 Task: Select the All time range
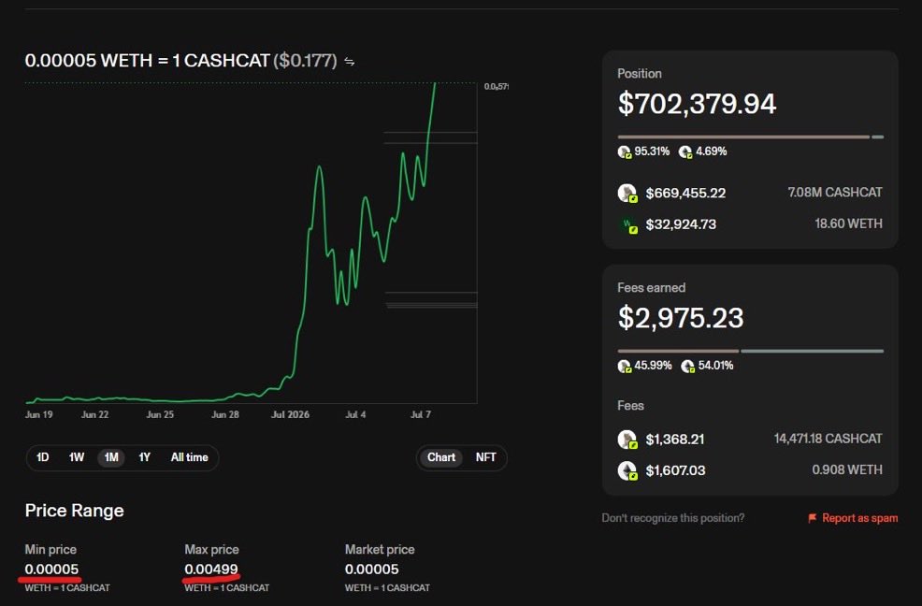189,457
